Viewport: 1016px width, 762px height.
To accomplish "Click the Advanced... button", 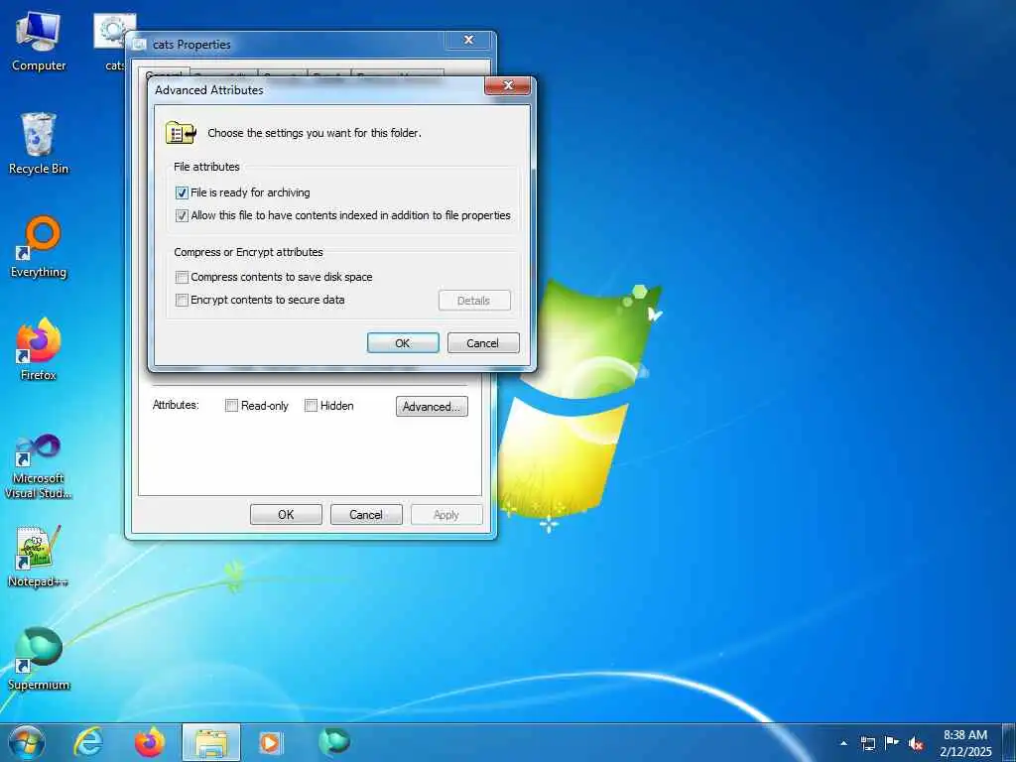I will click(x=432, y=406).
